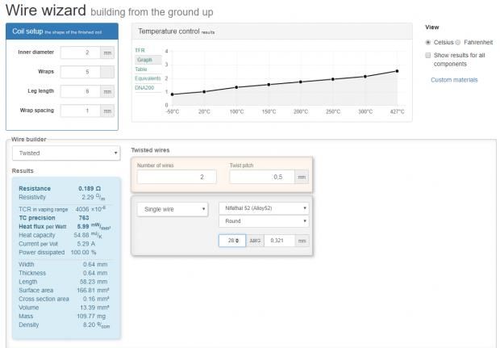The width and height of the screenshot is (500, 348).
Task: Open the Round wire shape dropdown
Action: coord(264,221)
